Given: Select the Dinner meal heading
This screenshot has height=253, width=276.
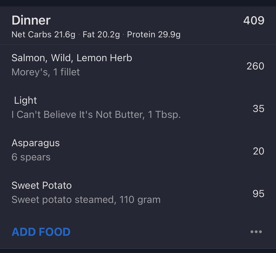Looking at the screenshot, I should (x=31, y=20).
